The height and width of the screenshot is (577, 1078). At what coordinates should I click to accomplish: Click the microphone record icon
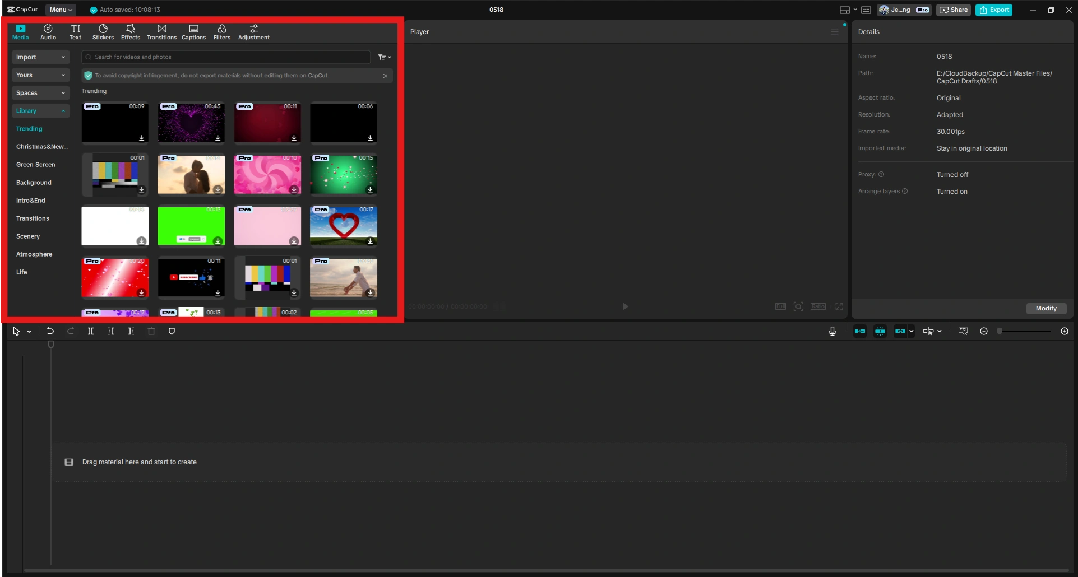832,331
